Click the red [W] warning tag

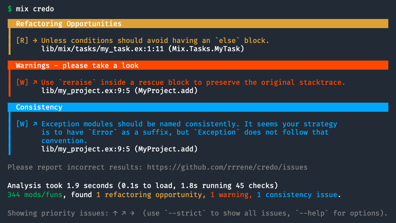[22, 82]
